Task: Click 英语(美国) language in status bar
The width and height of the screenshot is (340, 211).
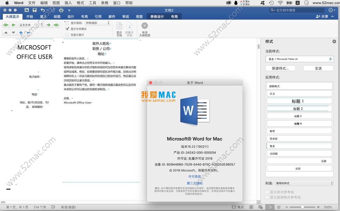Action: tap(68, 207)
